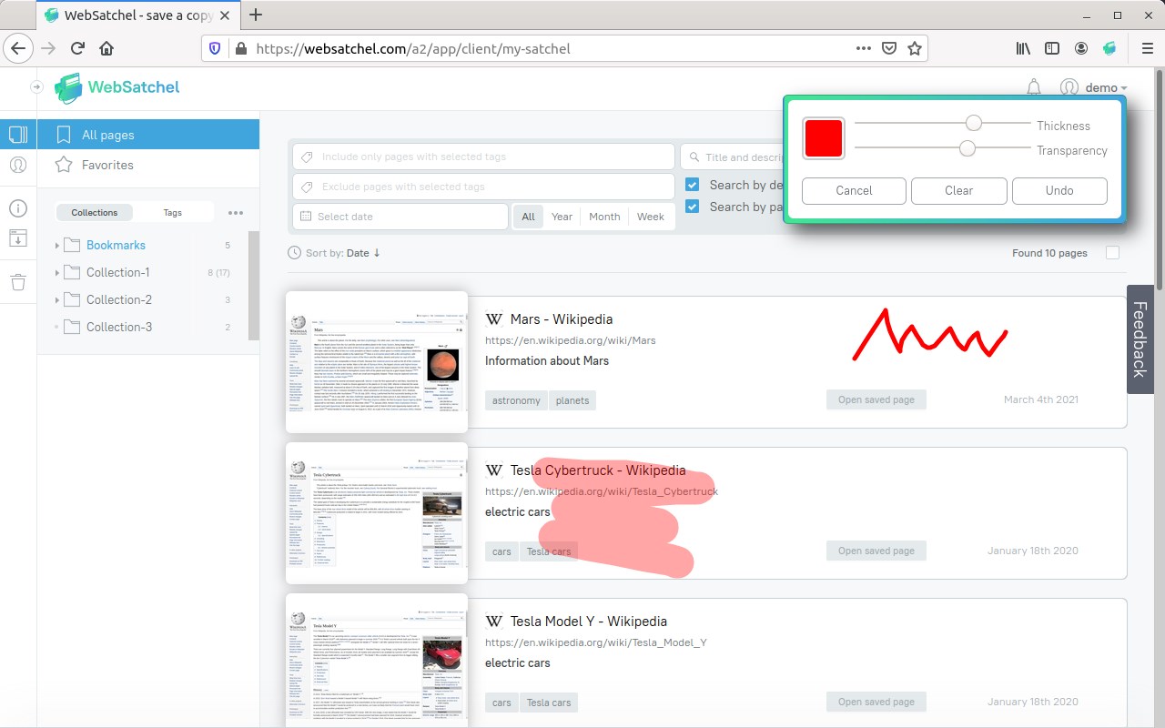The image size is (1165, 728).
Task: Save page to Pocket
Action: tap(890, 48)
